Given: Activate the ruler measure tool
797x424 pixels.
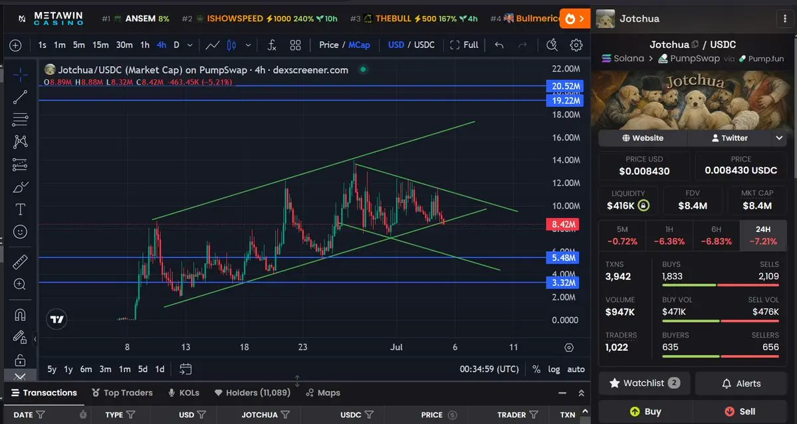Looking at the screenshot, I should (21, 262).
